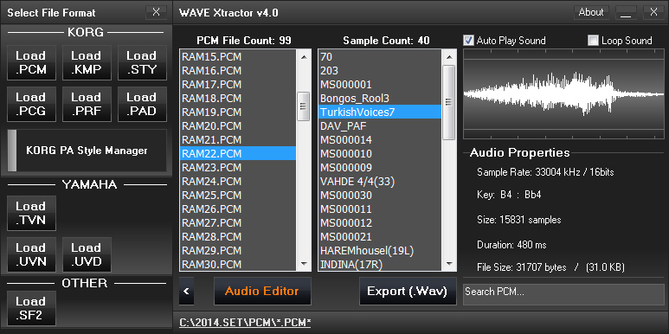Select sample 70 in the sample list
Screen dimensions: 669x334
pyautogui.click(x=380, y=57)
